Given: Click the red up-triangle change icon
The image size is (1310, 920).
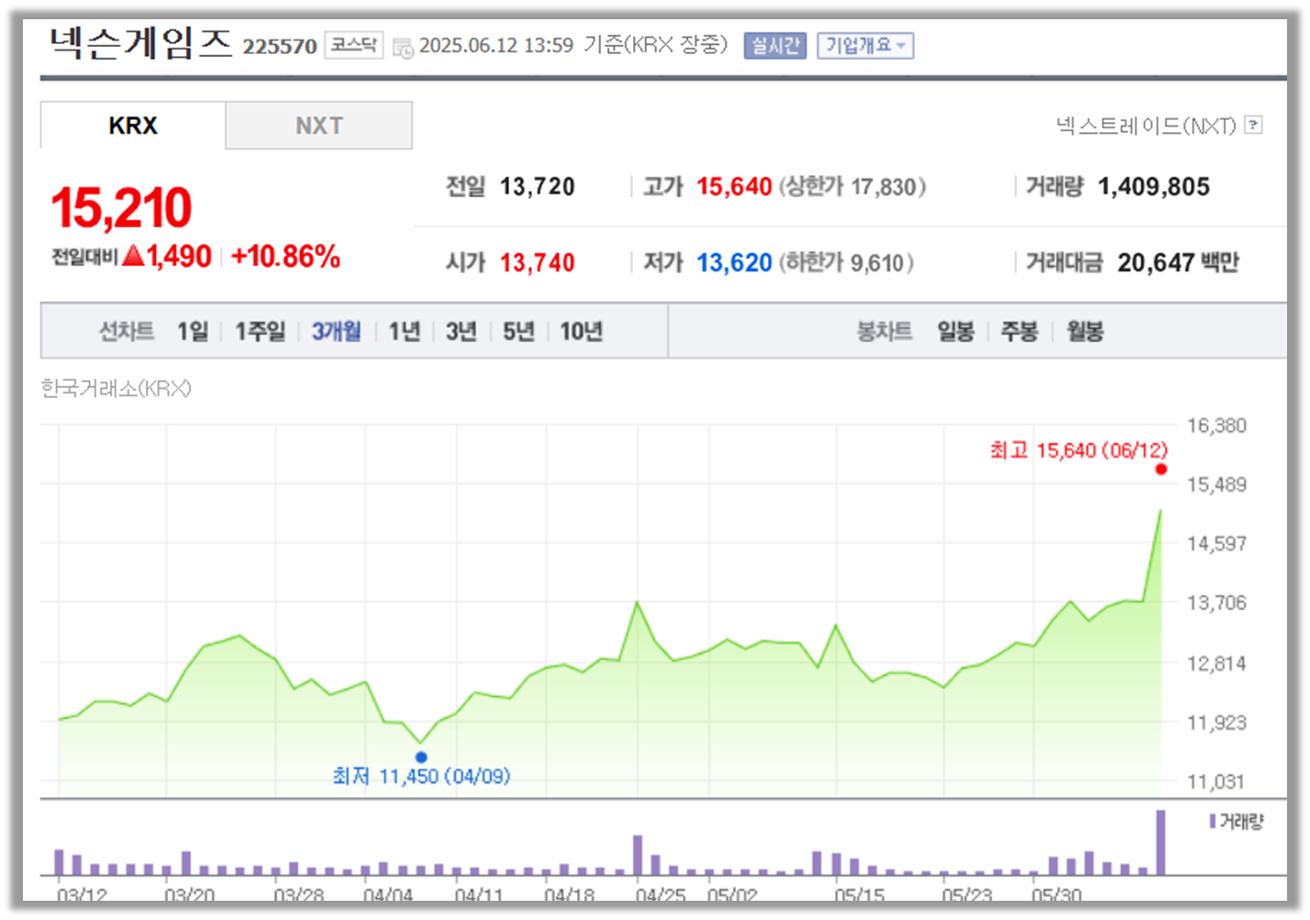Looking at the screenshot, I should point(133,256).
